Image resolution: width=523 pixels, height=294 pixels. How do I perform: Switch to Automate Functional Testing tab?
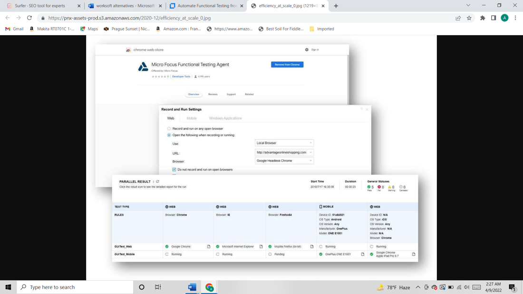tap(207, 6)
